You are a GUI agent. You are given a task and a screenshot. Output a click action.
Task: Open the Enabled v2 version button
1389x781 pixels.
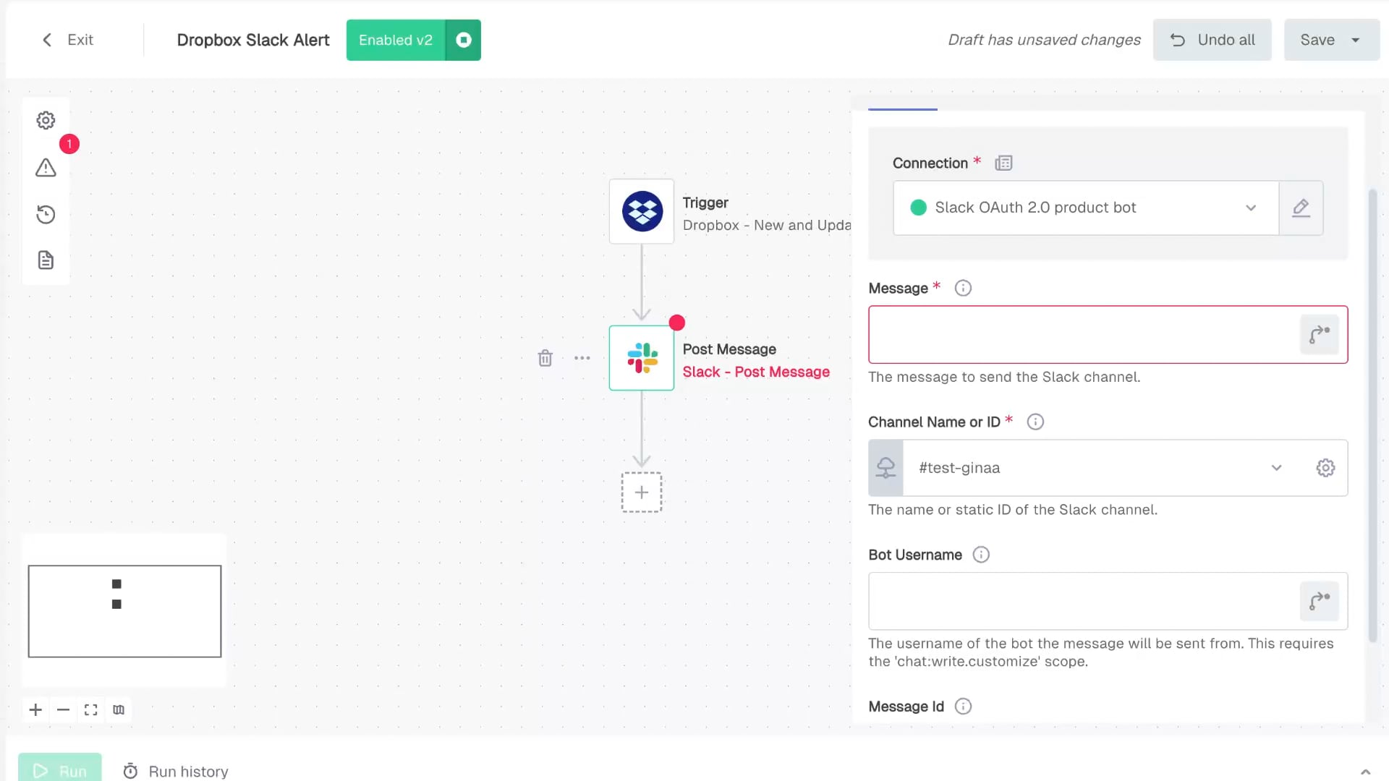[x=396, y=40]
